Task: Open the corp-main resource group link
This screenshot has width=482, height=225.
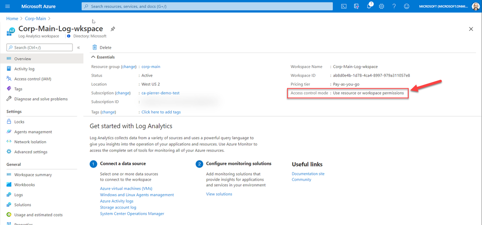Action: (151, 66)
